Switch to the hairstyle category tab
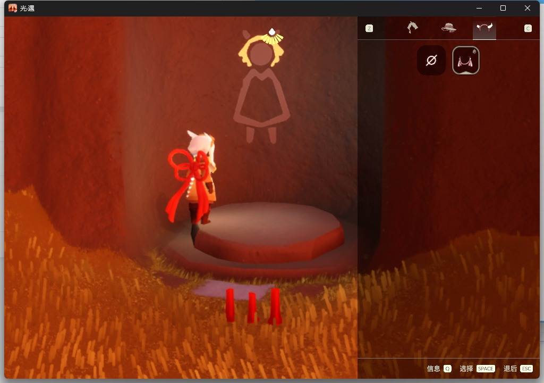The width and height of the screenshot is (544, 383). click(x=412, y=27)
